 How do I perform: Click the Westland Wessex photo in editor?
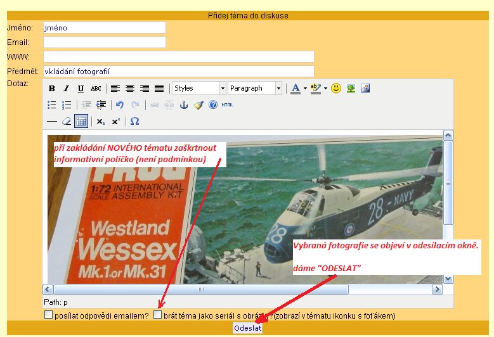[x=245, y=210]
